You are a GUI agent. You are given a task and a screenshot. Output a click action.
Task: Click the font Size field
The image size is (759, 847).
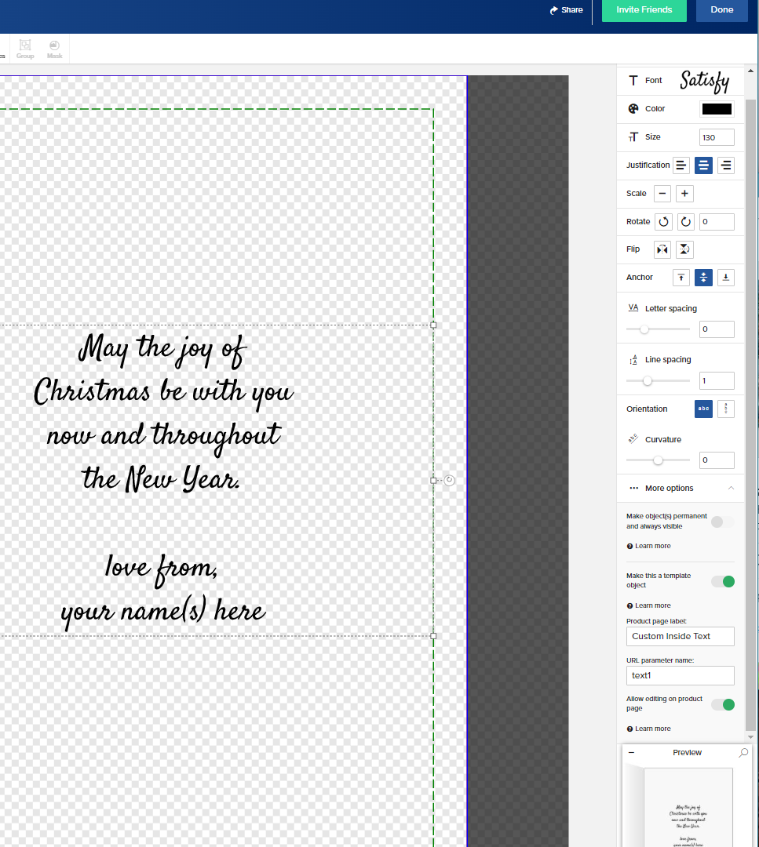(717, 137)
